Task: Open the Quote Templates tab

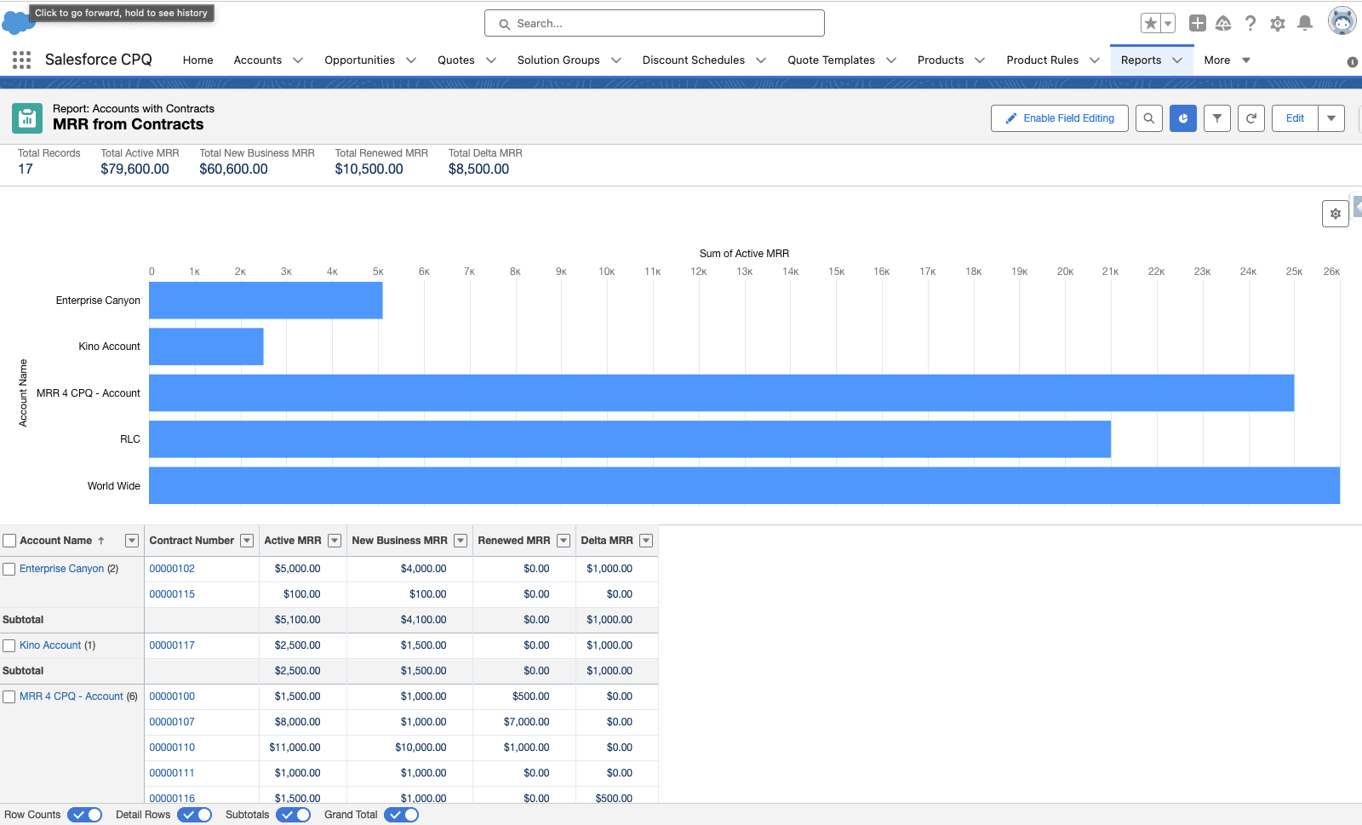Action: point(831,60)
